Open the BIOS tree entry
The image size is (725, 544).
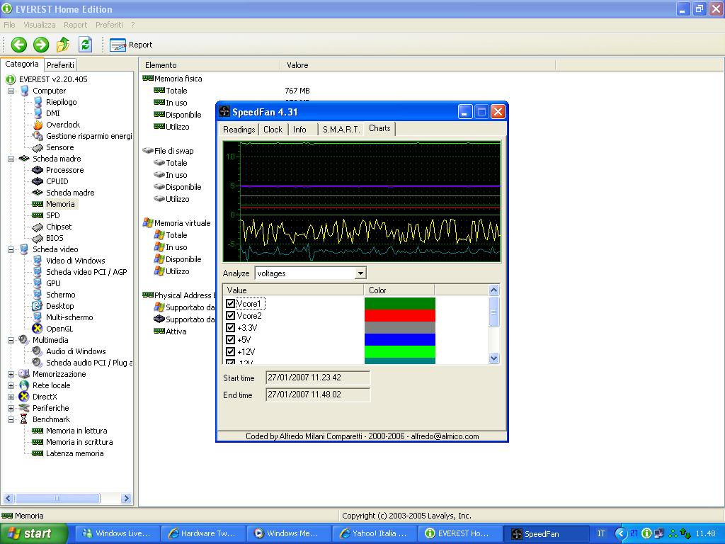tap(55, 238)
